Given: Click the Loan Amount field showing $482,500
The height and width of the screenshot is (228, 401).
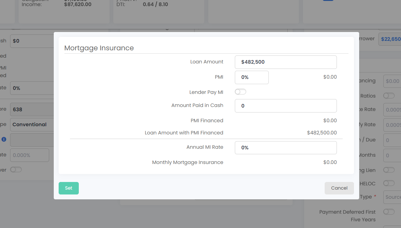Looking at the screenshot, I should click(286, 62).
